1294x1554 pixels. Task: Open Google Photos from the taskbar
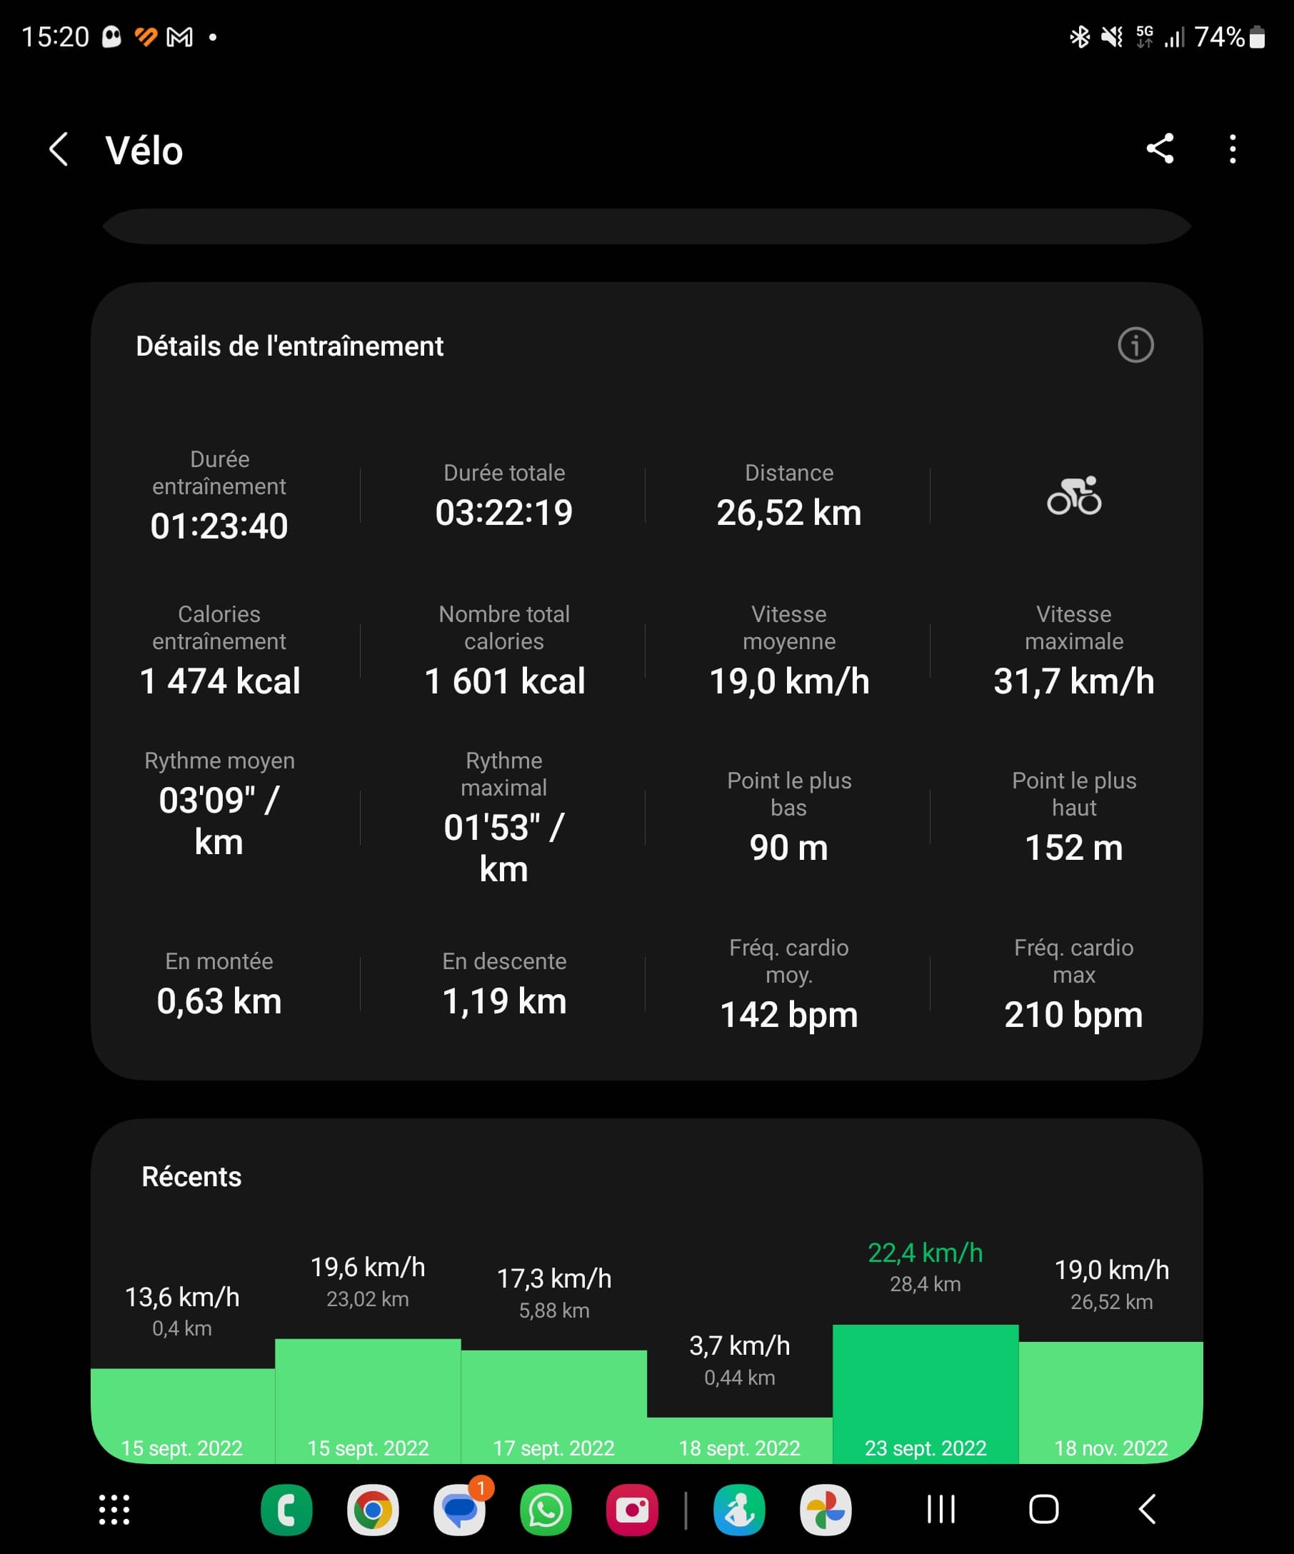825,1510
